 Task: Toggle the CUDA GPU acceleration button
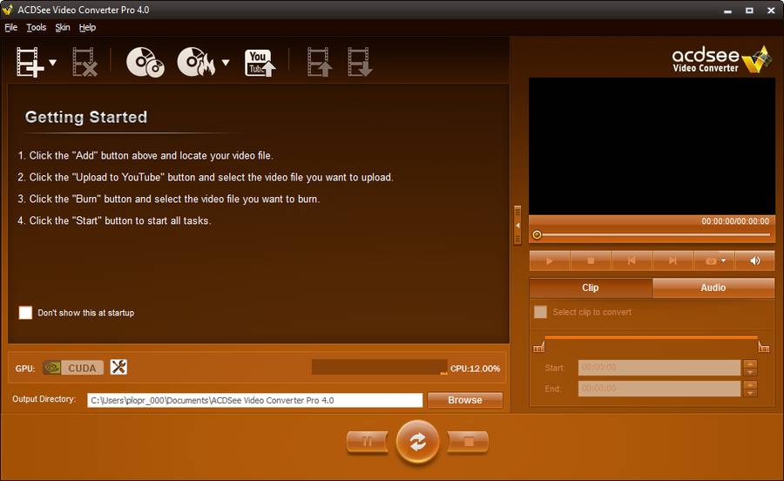click(x=73, y=368)
